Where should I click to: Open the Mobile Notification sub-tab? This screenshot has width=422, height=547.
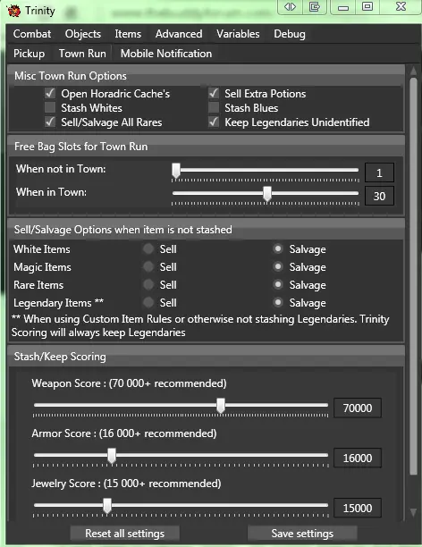coord(166,54)
